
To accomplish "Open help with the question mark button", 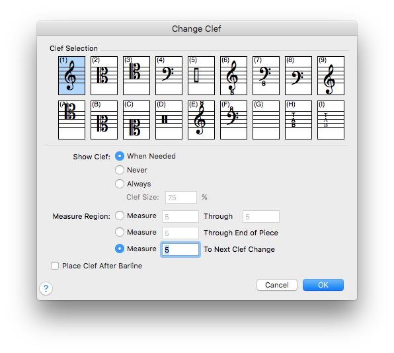I will (46, 288).
